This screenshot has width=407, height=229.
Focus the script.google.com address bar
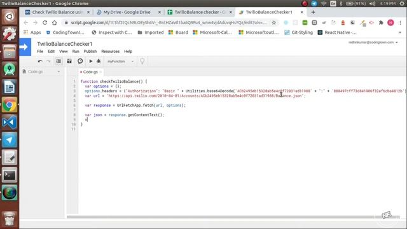point(169,23)
